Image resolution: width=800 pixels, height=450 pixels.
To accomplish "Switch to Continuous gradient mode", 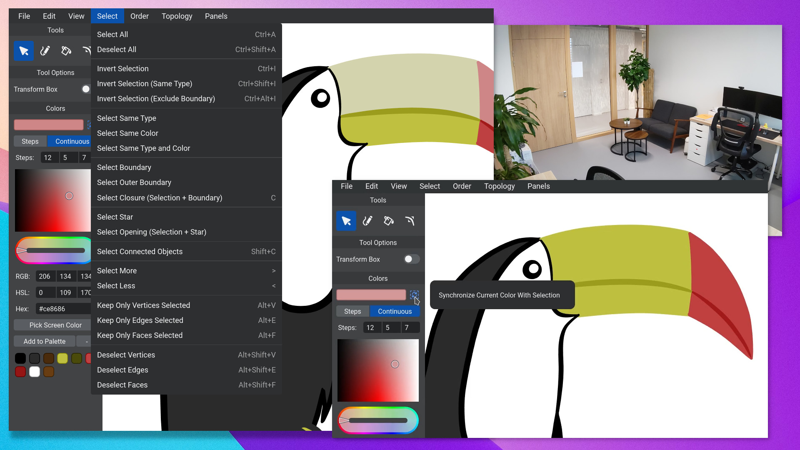I will coord(72,141).
